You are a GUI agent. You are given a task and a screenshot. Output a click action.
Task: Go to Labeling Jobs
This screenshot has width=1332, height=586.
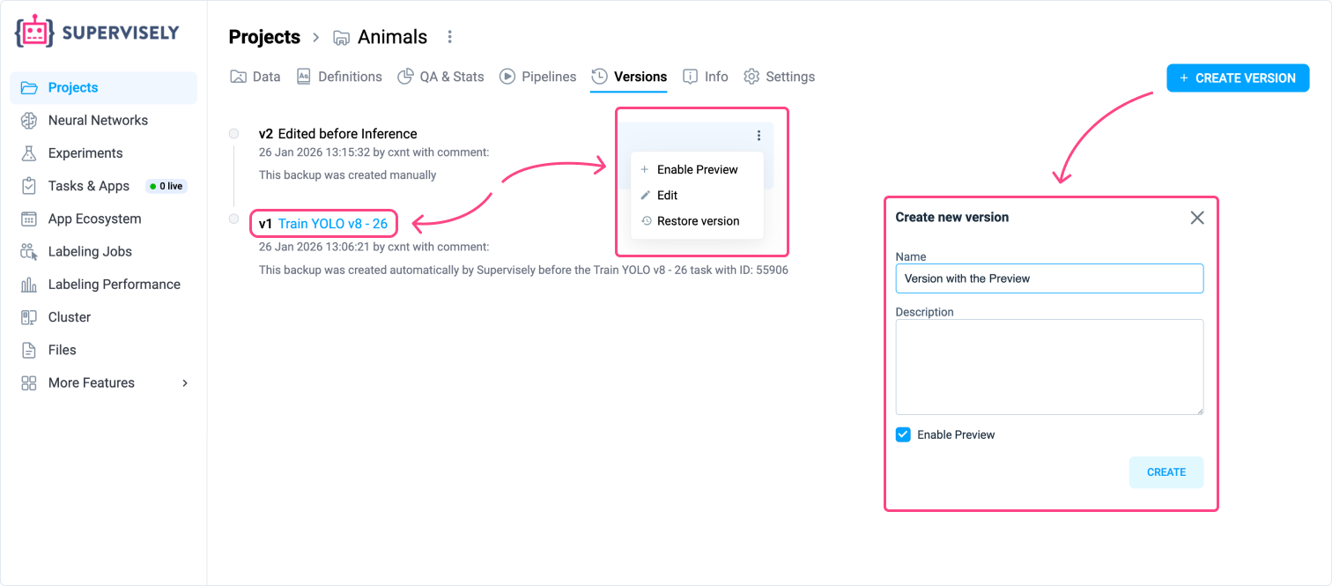(91, 251)
